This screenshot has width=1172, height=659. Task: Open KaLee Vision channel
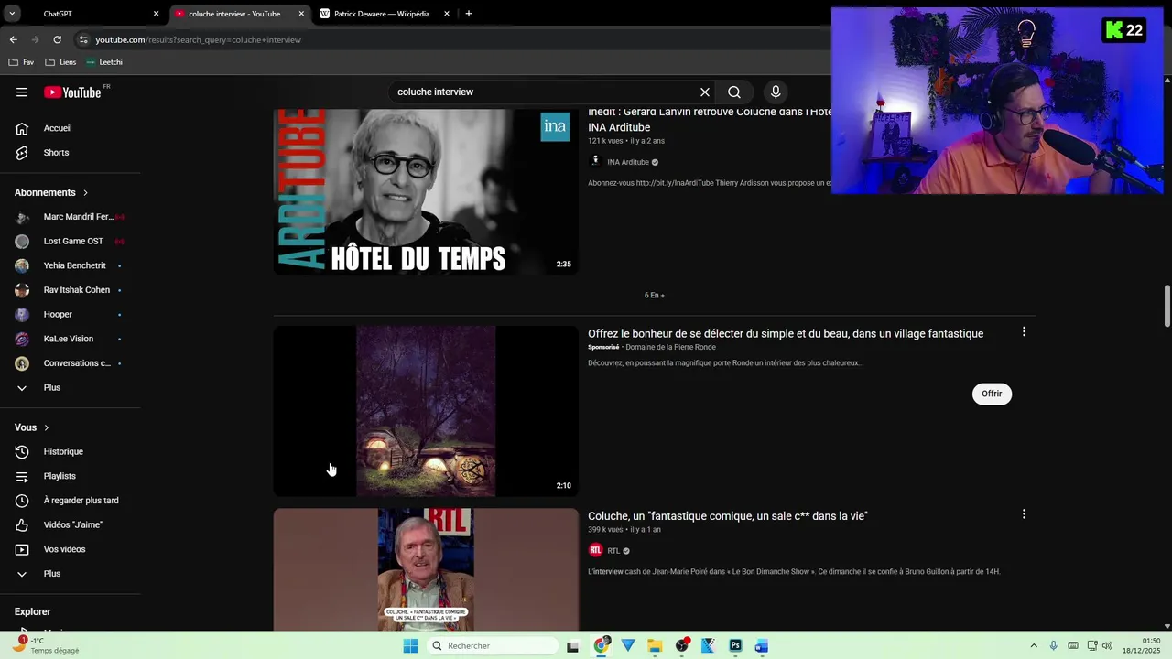(71, 339)
